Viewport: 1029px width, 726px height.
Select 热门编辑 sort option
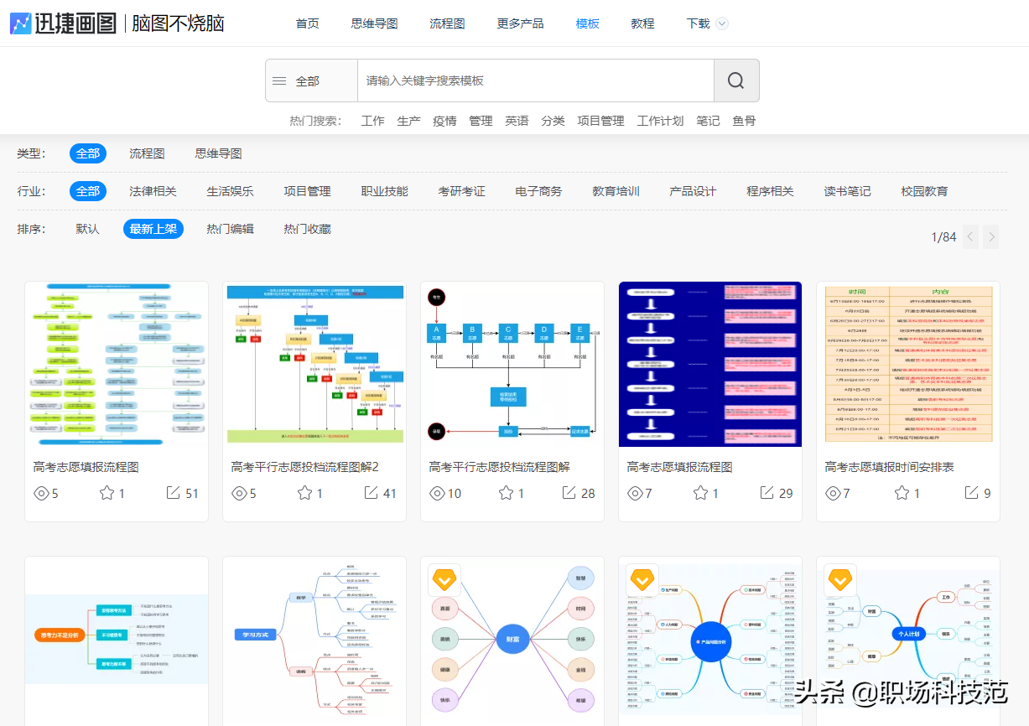coord(230,229)
